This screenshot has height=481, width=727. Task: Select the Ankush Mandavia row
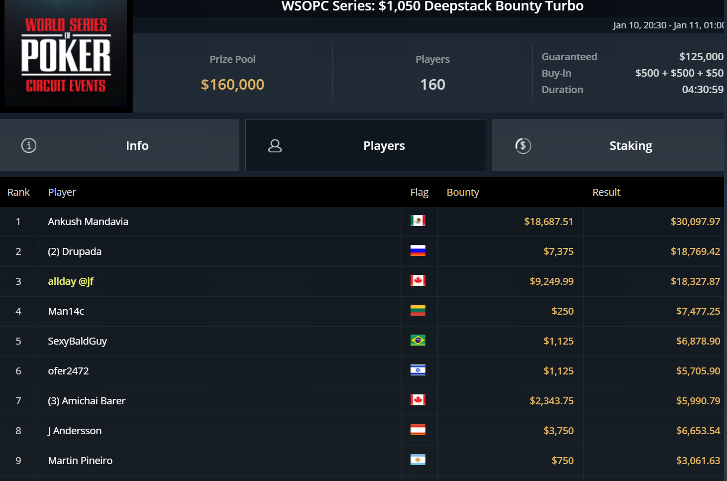(x=362, y=222)
